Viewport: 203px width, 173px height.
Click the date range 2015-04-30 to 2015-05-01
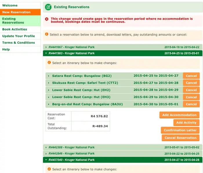click(156, 104)
